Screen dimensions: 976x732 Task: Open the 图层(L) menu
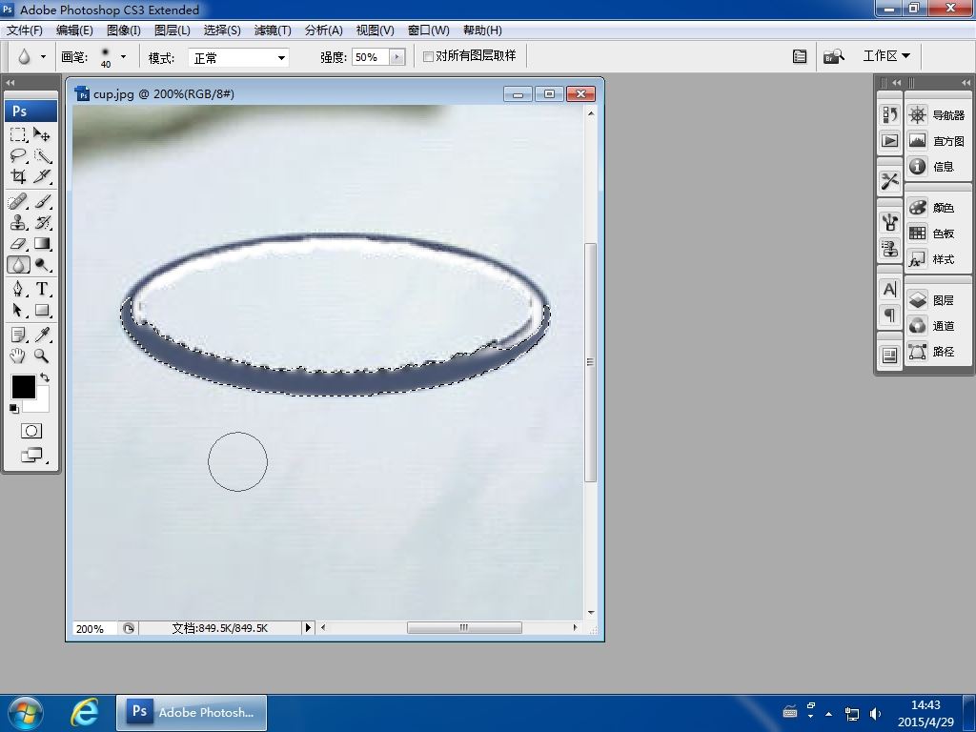coord(172,30)
